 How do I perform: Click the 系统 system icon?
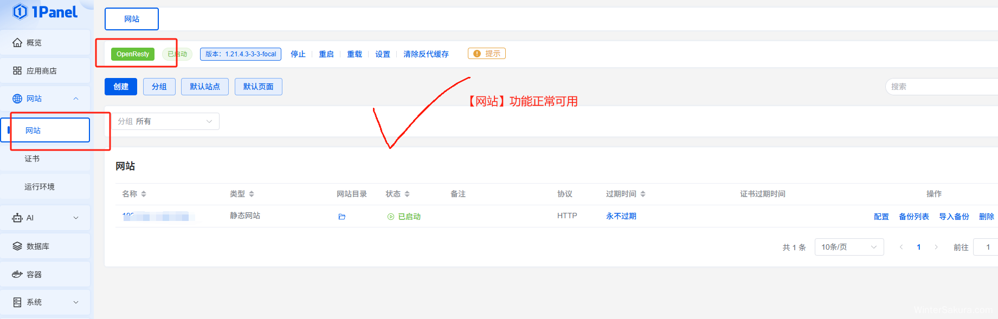tap(17, 302)
